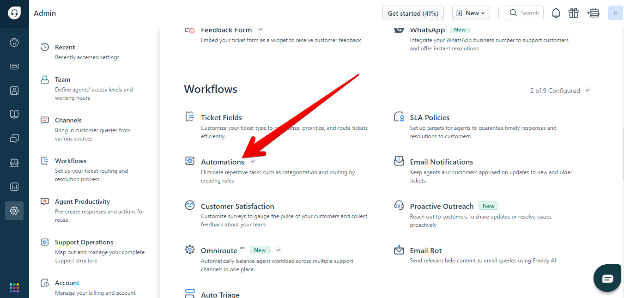
Task: Open the Ticket Fields link
Action: tap(221, 117)
